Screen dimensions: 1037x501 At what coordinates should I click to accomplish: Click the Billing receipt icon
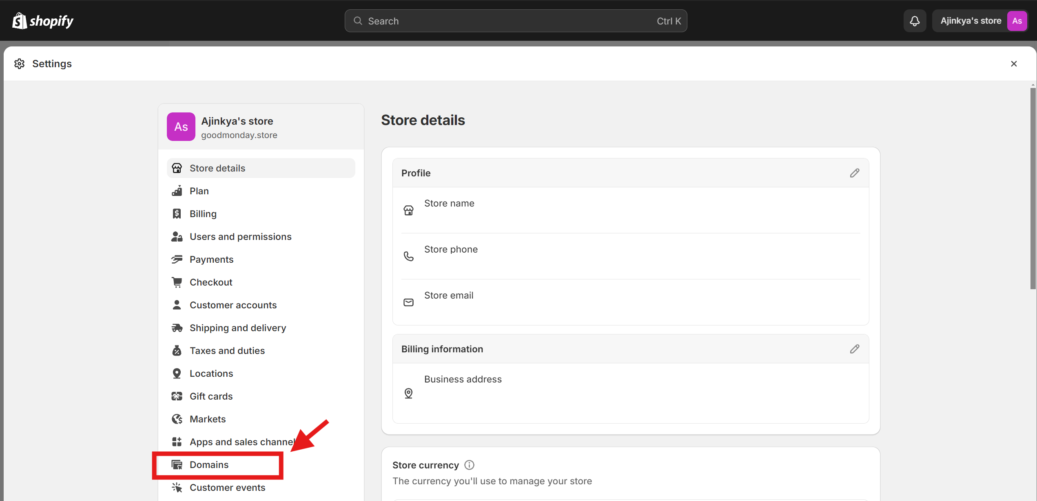tap(177, 214)
